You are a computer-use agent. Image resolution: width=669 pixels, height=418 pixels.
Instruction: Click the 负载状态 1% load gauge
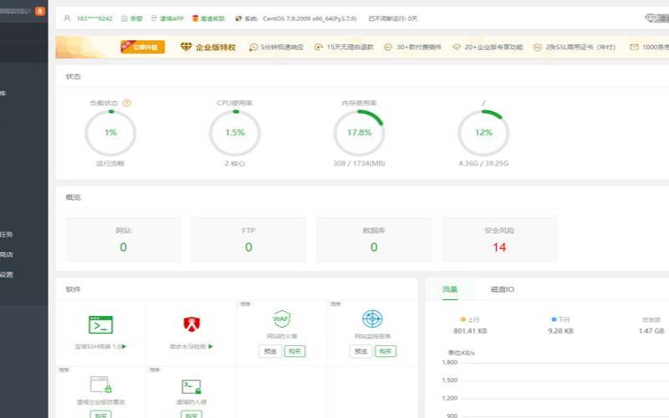pyautogui.click(x=110, y=133)
